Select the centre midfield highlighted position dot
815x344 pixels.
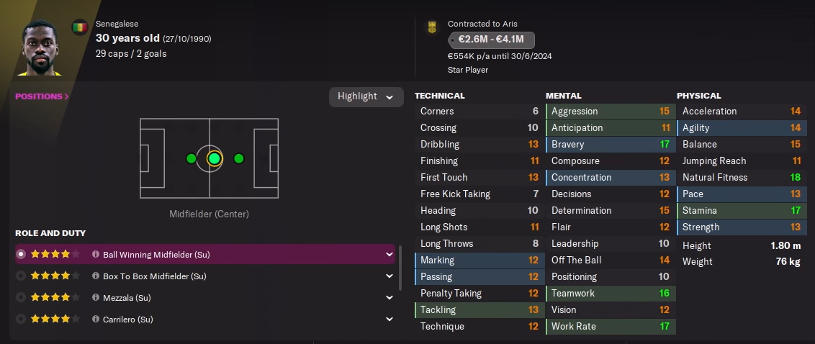point(214,158)
